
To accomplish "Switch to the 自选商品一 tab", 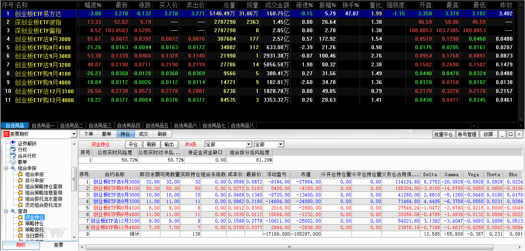I will point(43,125).
